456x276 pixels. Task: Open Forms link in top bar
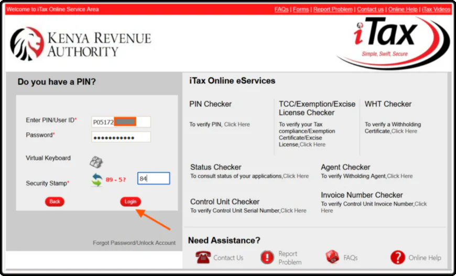coord(301,9)
